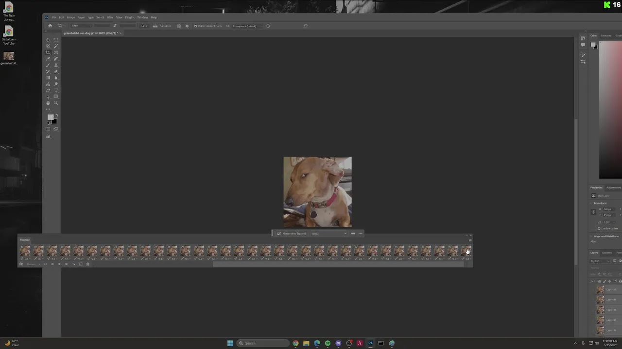Click the foreground color swatch in toolbox

pyautogui.click(x=51, y=117)
